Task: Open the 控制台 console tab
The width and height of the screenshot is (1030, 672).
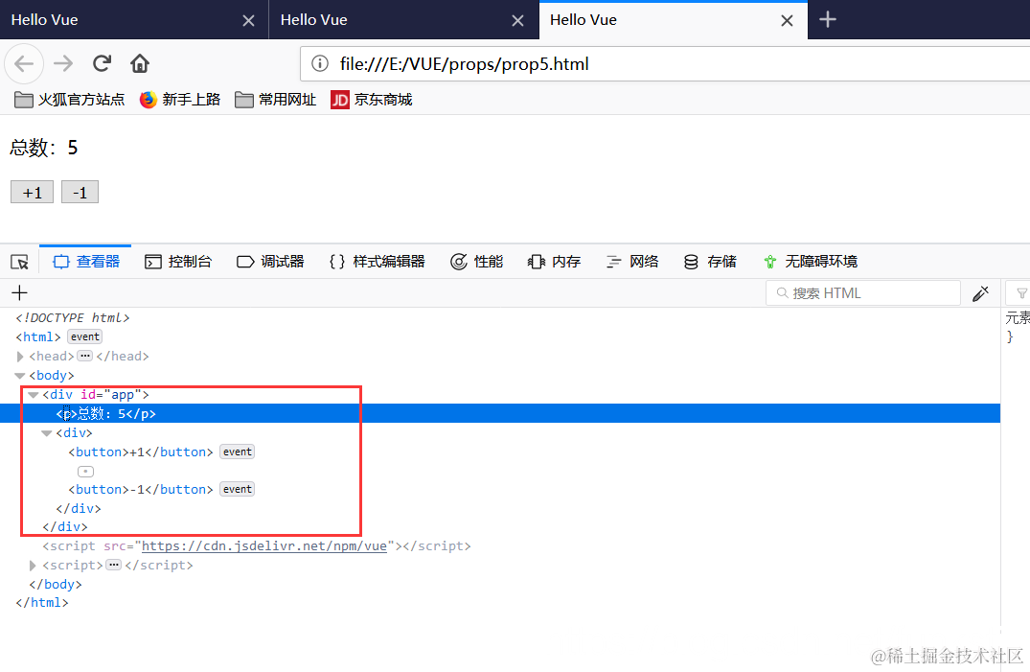Action: point(178,262)
